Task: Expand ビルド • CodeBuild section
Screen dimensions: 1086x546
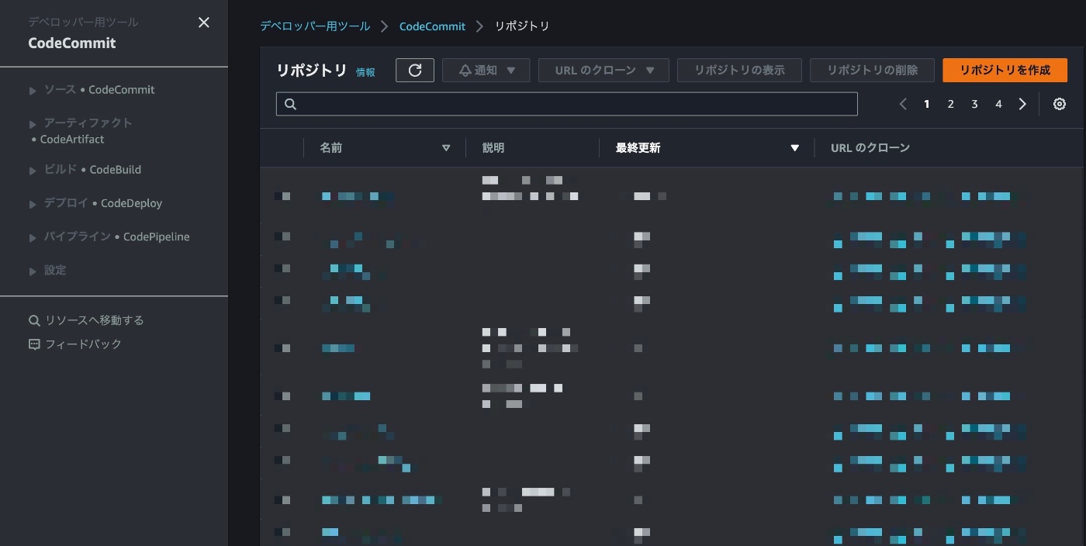Action: coord(33,171)
